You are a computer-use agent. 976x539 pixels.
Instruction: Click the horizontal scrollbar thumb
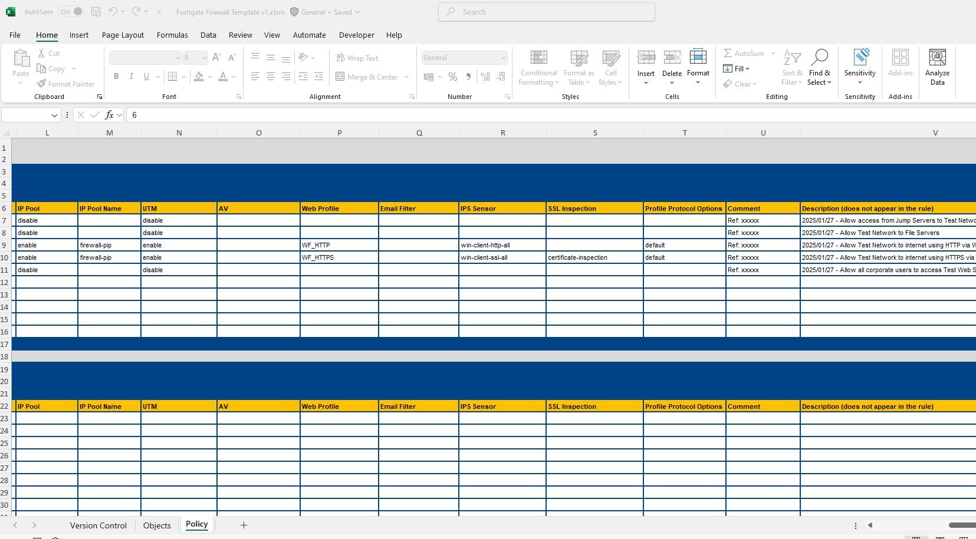point(962,525)
